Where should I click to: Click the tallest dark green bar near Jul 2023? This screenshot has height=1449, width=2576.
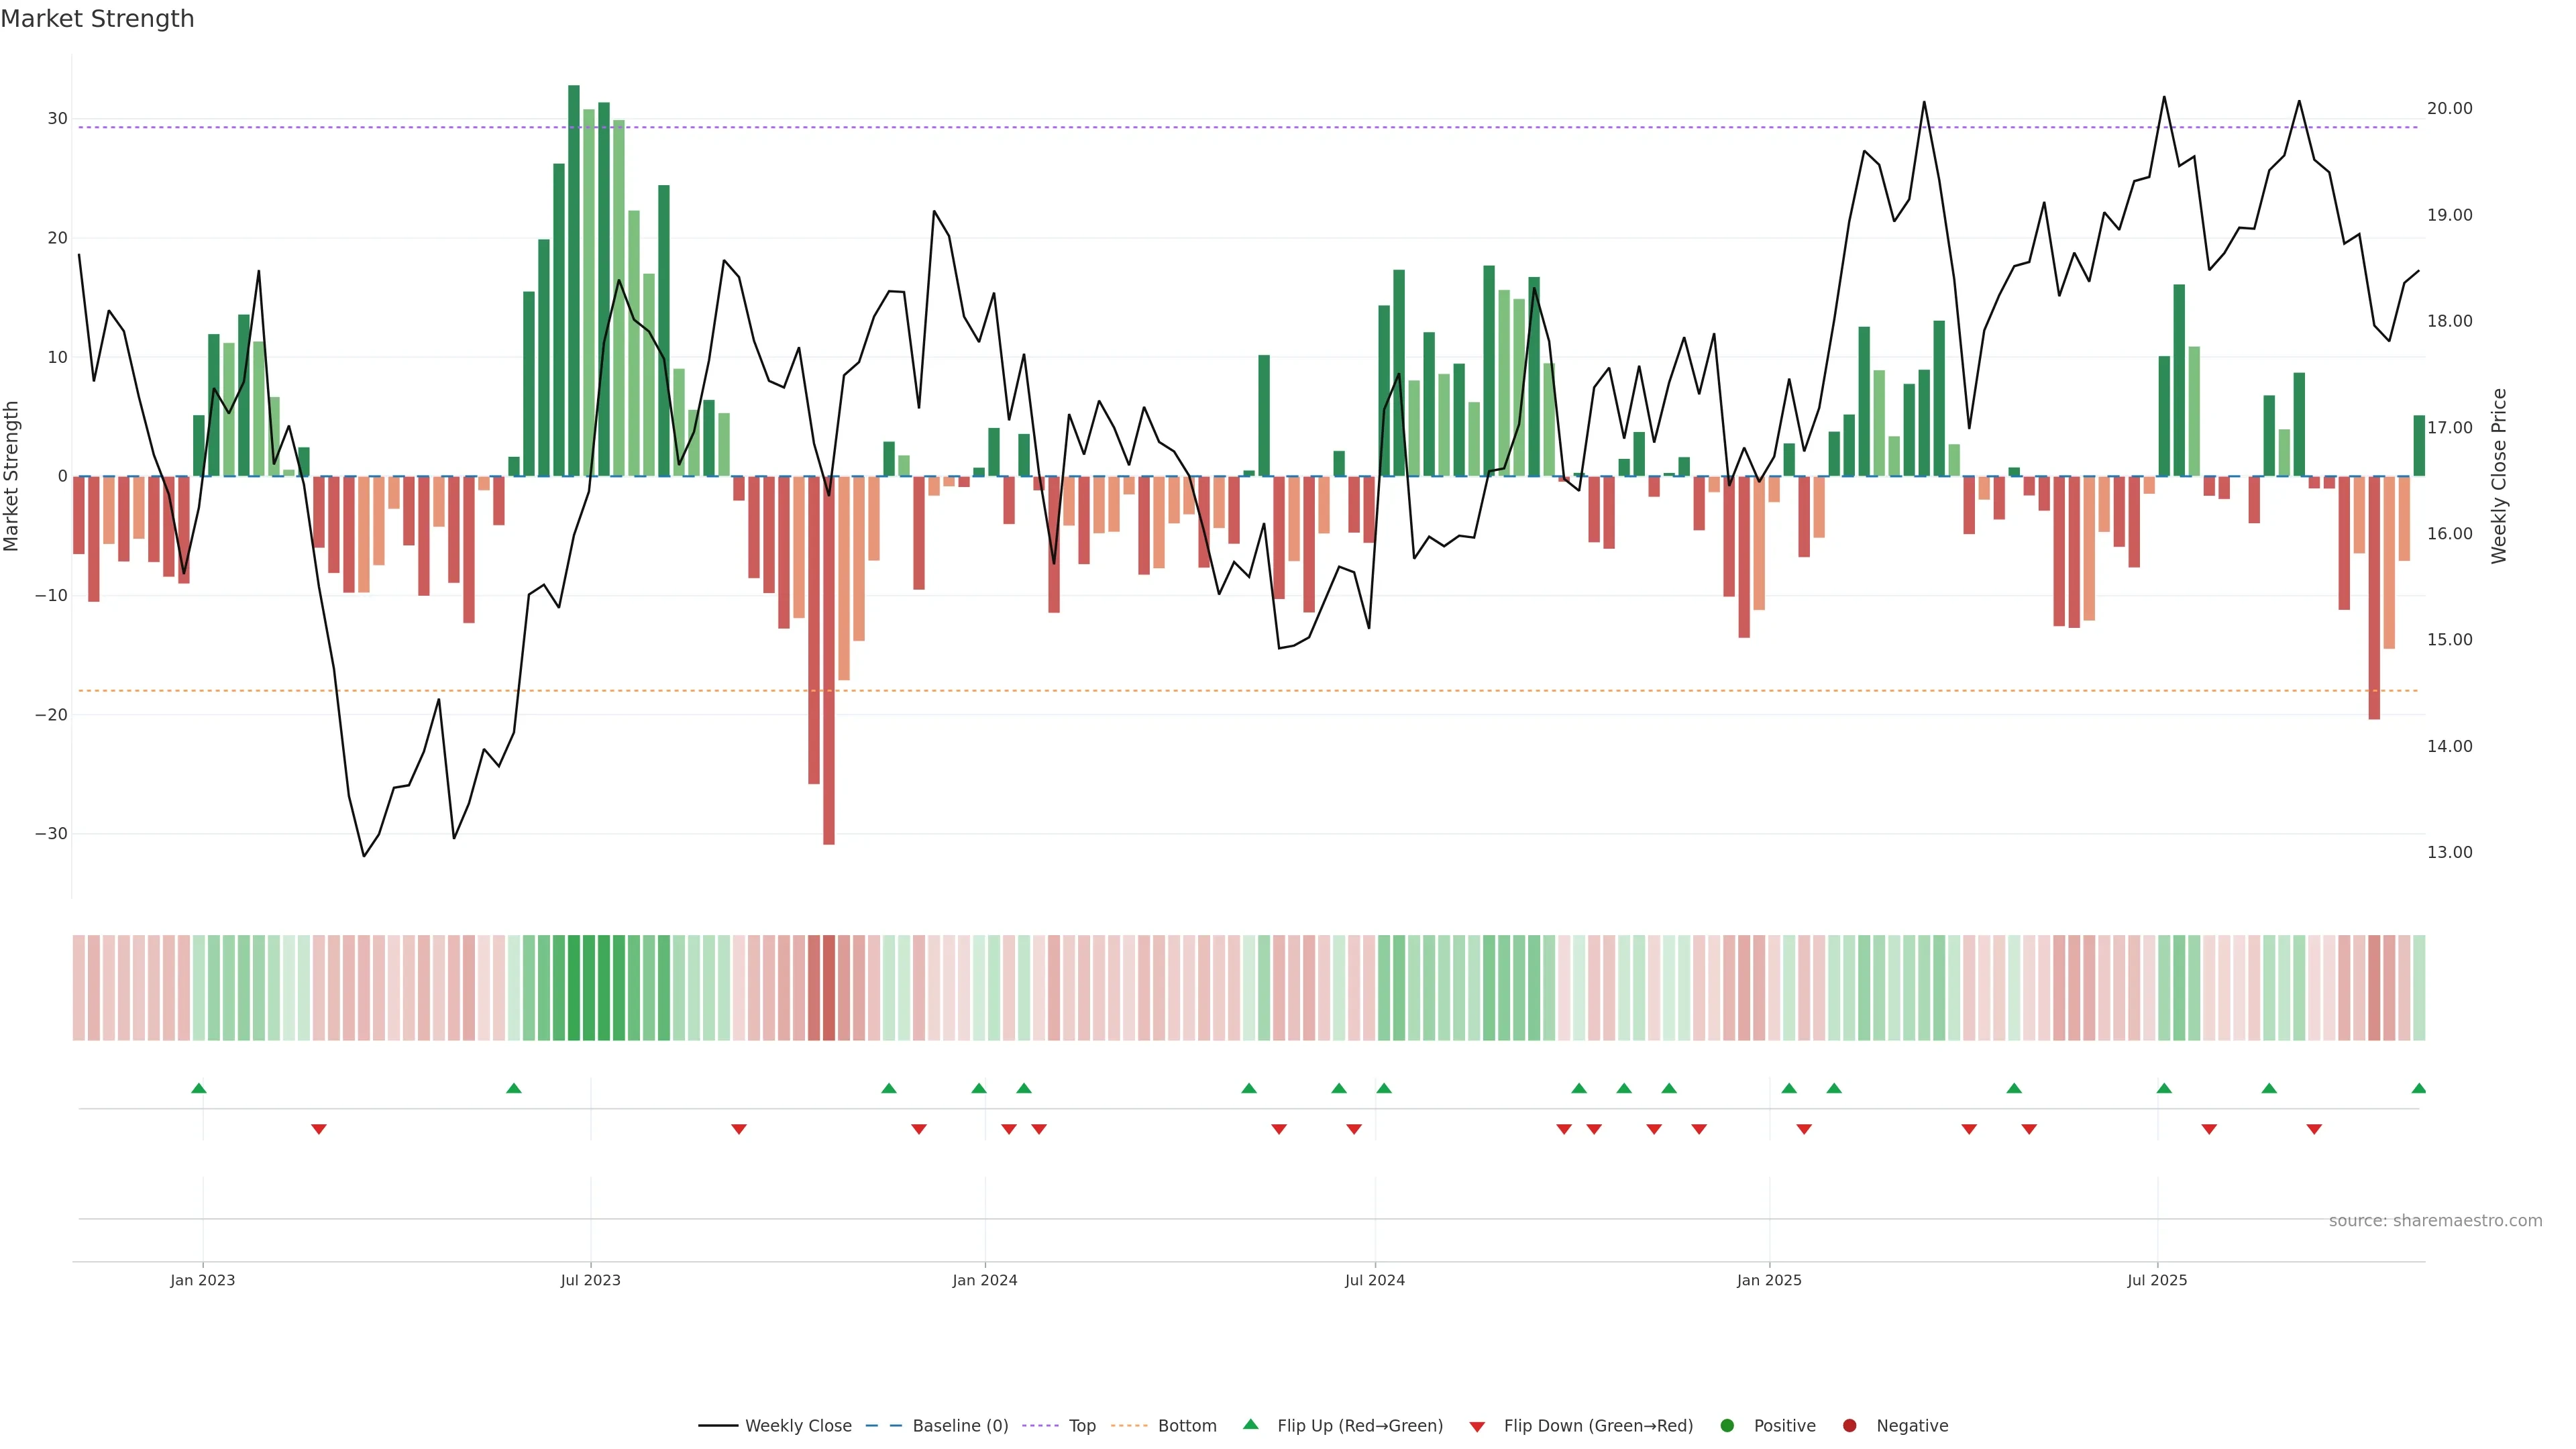[573, 280]
